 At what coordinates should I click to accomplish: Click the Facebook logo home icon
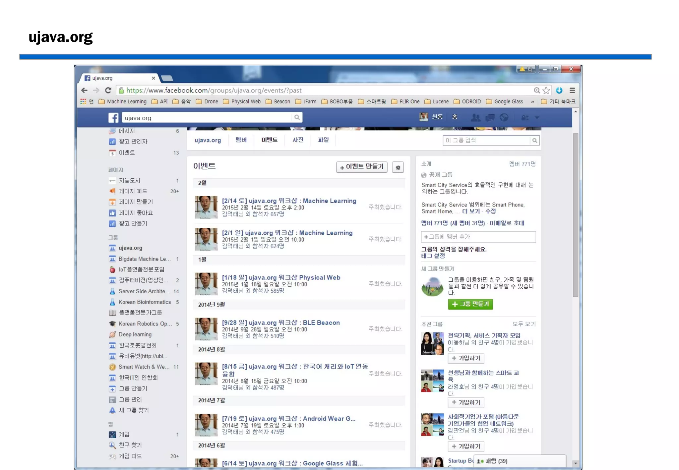[x=113, y=118]
